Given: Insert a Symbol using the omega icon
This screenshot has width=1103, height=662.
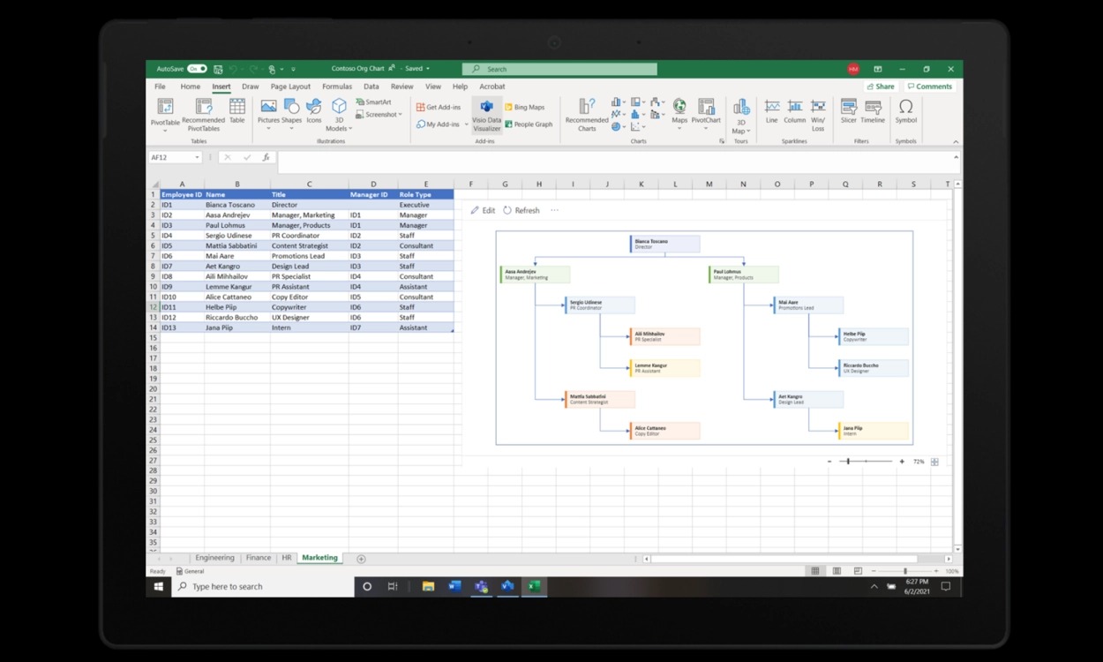Looking at the screenshot, I should pyautogui.click(x=905, y=111).
